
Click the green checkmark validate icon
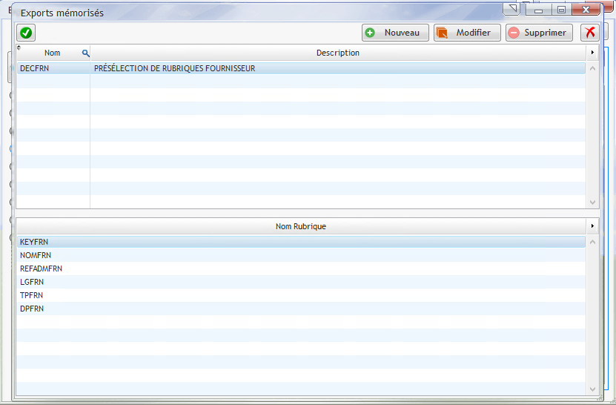coord(26,33)
